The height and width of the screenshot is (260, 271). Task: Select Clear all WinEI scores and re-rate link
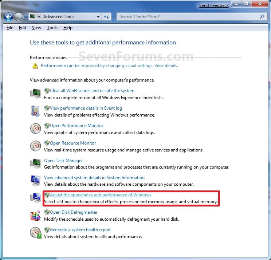tap(92, 91)
